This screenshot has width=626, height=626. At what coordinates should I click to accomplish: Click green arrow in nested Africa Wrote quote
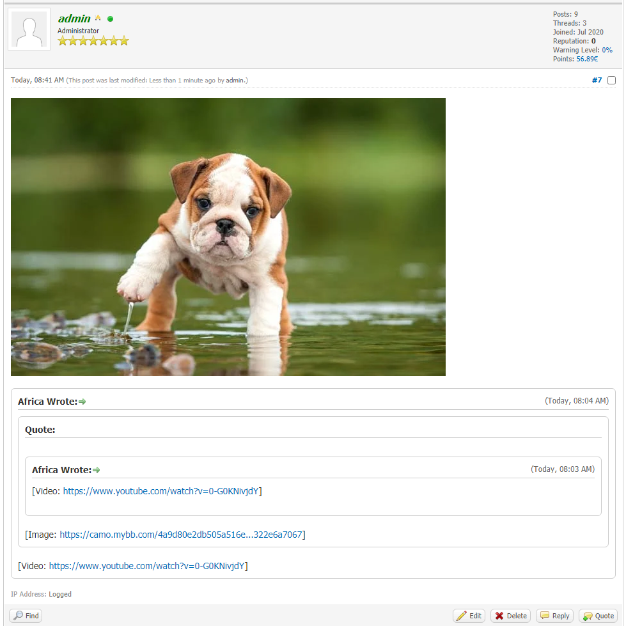click(x=97, y=470)
